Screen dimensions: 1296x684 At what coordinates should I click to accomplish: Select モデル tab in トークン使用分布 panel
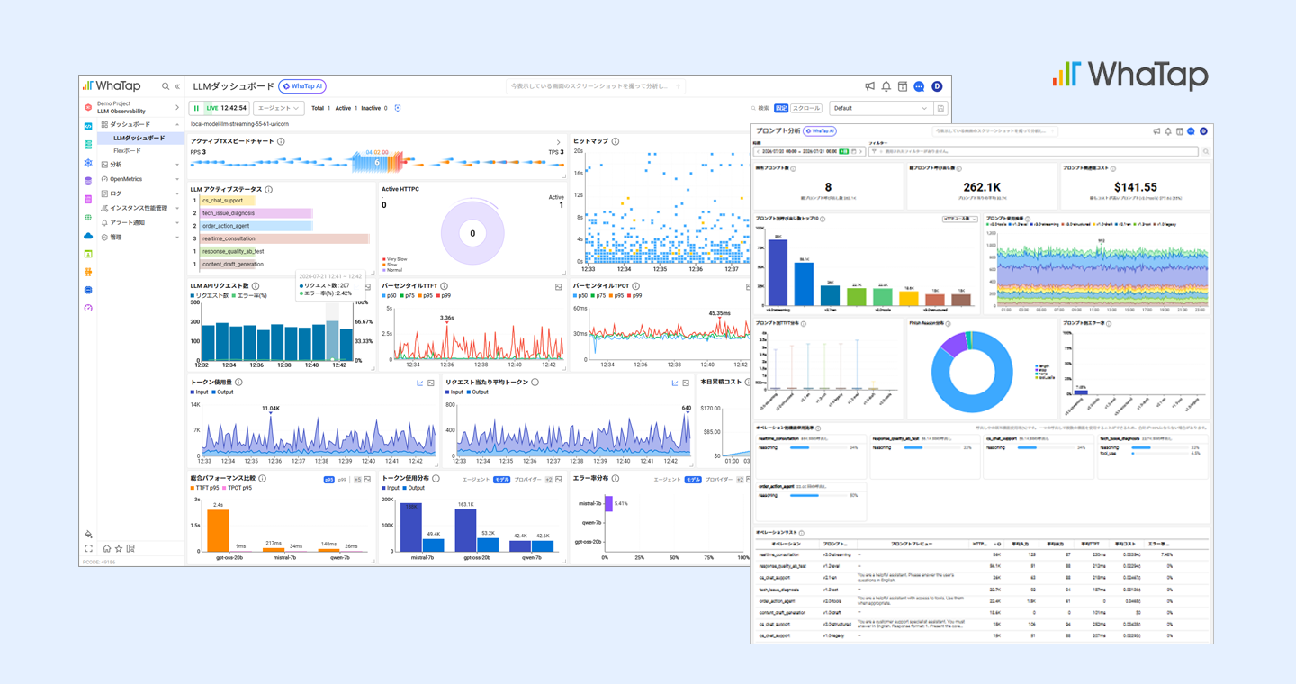tap(502, 480)
